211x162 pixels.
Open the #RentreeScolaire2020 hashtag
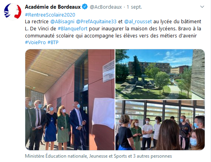click(50, 15)
